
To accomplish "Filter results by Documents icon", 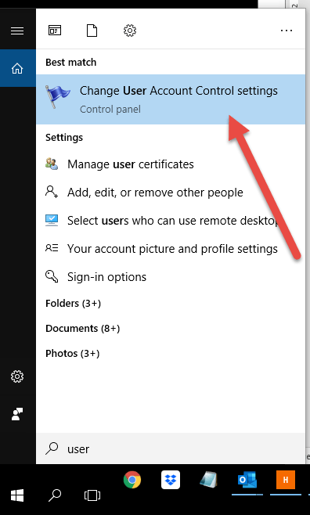I will pos(92,31).
